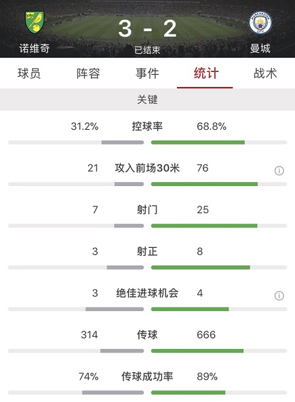Tap the 传球成功率 stat label
The image size is (295, 402).
(147, 376)
